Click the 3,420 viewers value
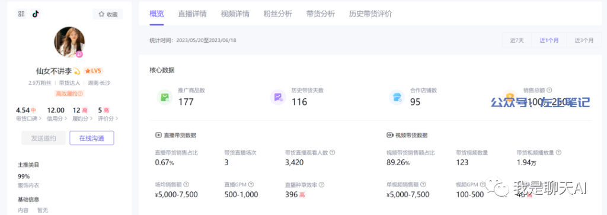607x215 pixels. click(294, 162)
